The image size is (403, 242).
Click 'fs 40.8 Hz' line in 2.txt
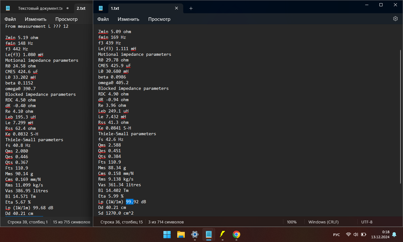[x=18, y=145]
